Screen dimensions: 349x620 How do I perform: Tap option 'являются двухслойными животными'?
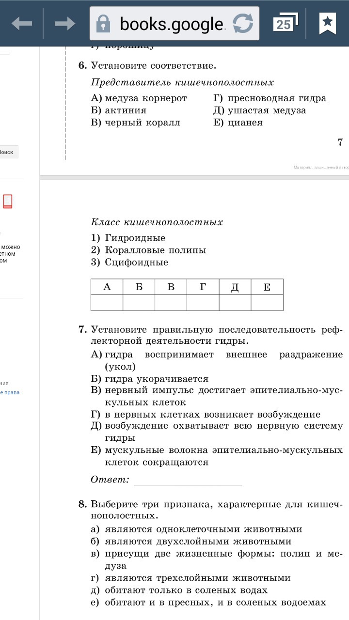tap(198, 542)
